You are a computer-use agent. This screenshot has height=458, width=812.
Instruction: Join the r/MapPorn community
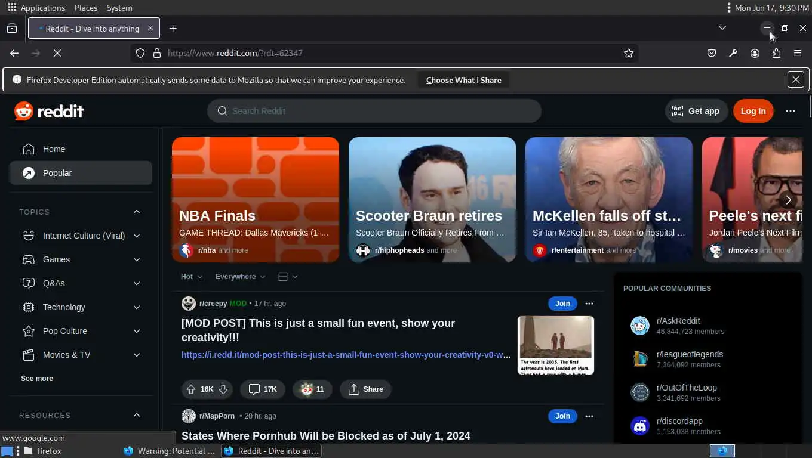click(562, 416)
